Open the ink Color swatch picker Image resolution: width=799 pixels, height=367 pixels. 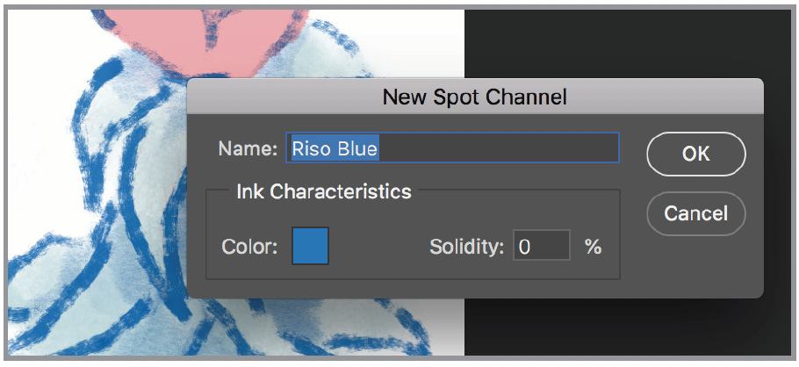[310, 246]
